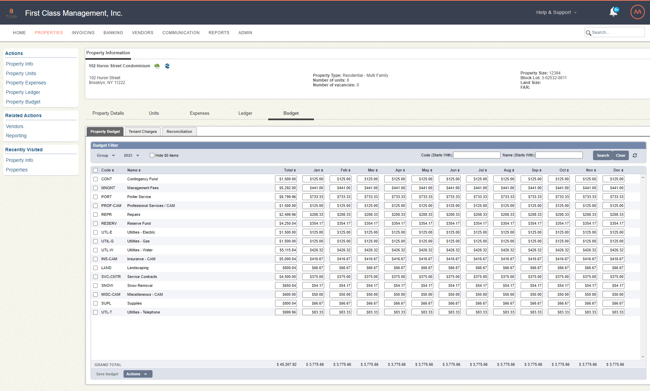Click the green map icon beside property name
This screenshot has width=650, height=391.
coord(157,66)
